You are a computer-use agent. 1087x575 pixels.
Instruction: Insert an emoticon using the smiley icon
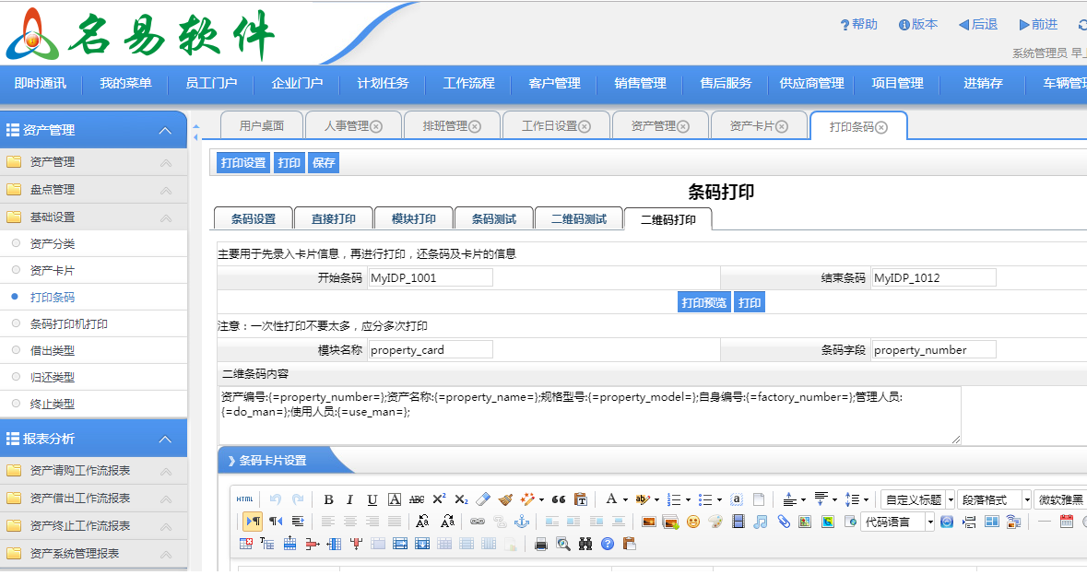[x=693, y=521]
